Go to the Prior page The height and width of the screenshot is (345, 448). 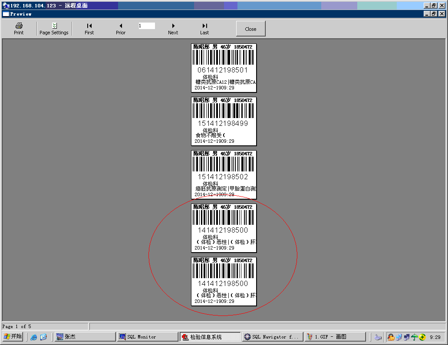(x=121, y=29)
